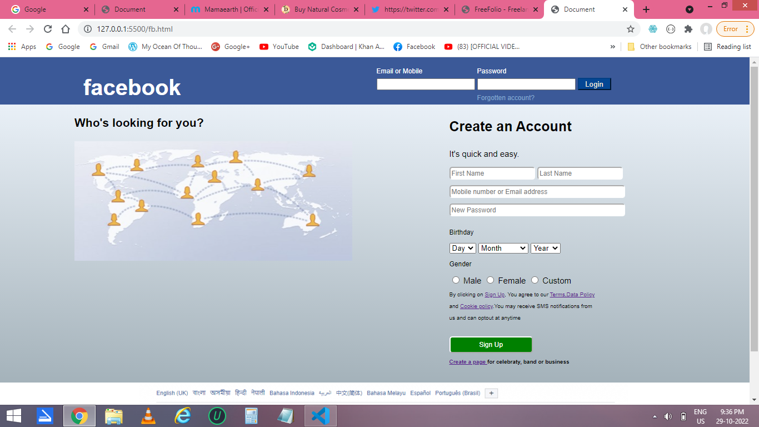Click the world map image

[x=213, y=201]
